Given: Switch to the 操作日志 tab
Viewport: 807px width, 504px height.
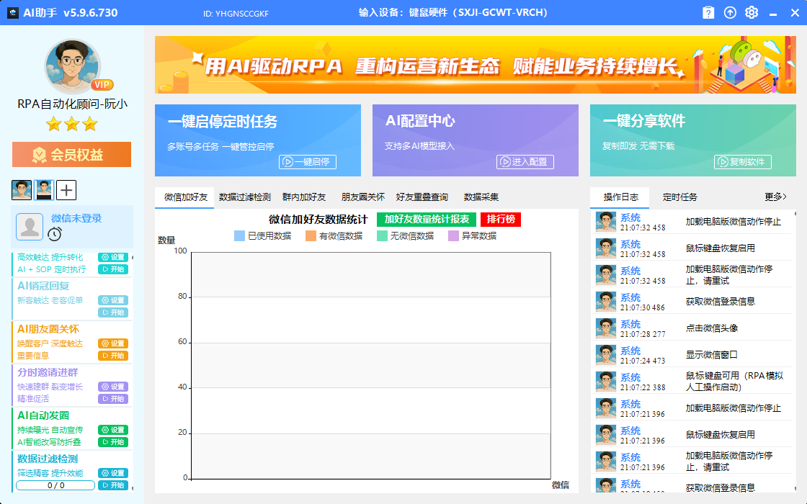Looking at the screenshot, I should [620, 197].
